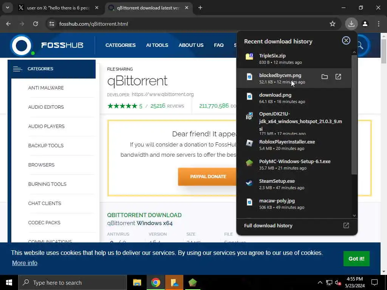Open the tab search dropdown arrow
Viewport: 387px width, 290px height.
coord(8,8)
